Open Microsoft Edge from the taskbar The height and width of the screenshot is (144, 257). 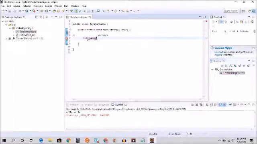coord(41,140)
